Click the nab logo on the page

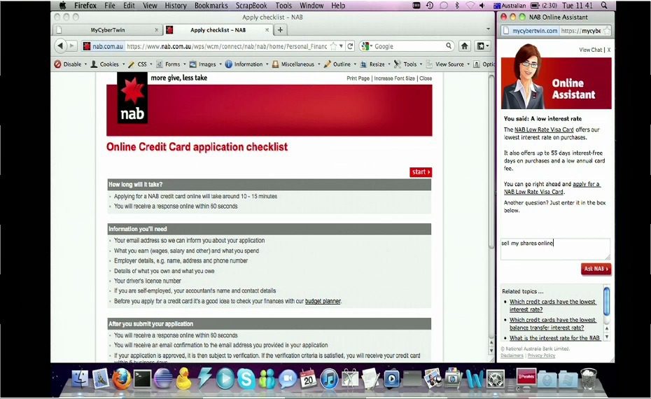coord(132,98)
